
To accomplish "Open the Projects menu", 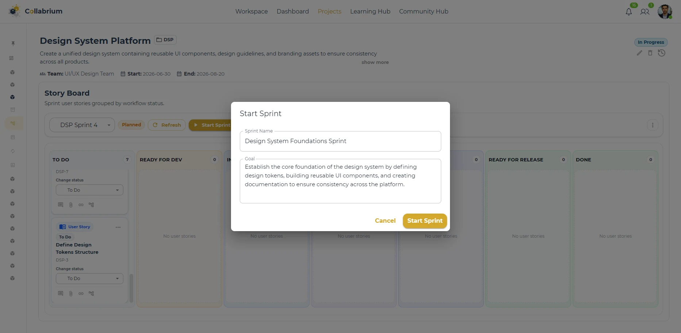I will (330, 11).
